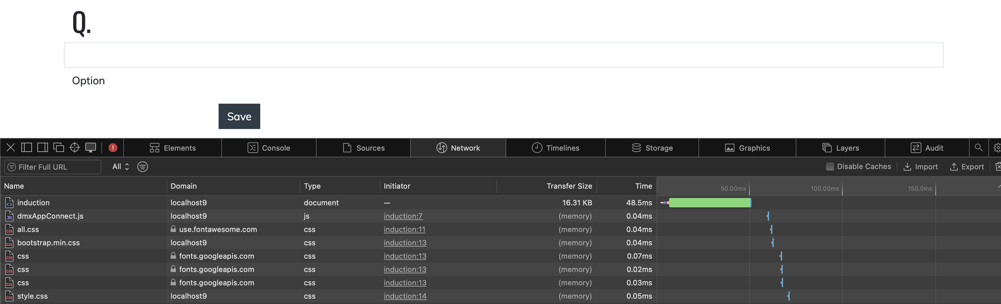1001x304 pixels.
Task: Open the All resource type dropdown
Action: (121, 167)
